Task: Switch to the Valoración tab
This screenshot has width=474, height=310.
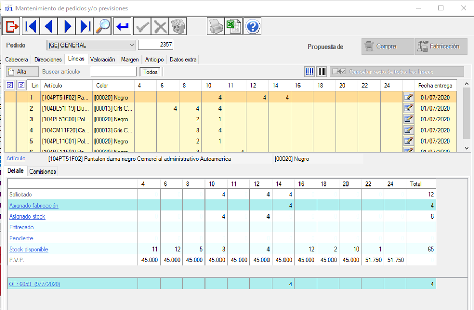Action: pyautogui.click(x=103, y=60)
